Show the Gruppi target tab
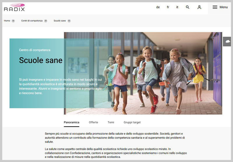This screenshot has width=233, height=162. 132,122
